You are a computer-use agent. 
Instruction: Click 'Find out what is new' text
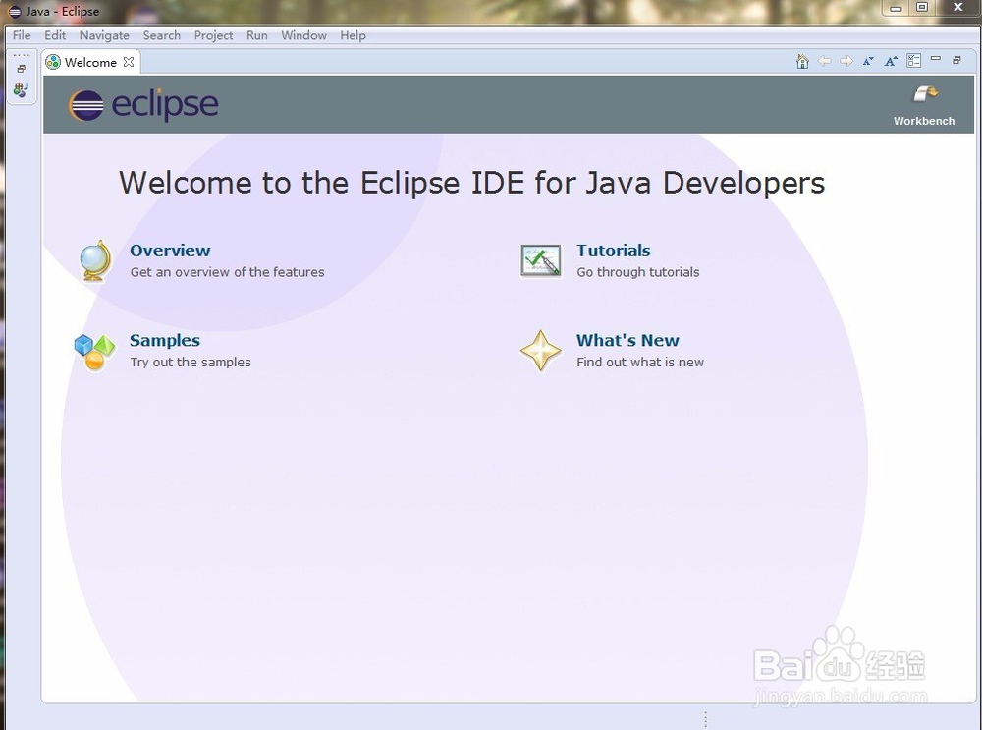(x=640, y=363)
